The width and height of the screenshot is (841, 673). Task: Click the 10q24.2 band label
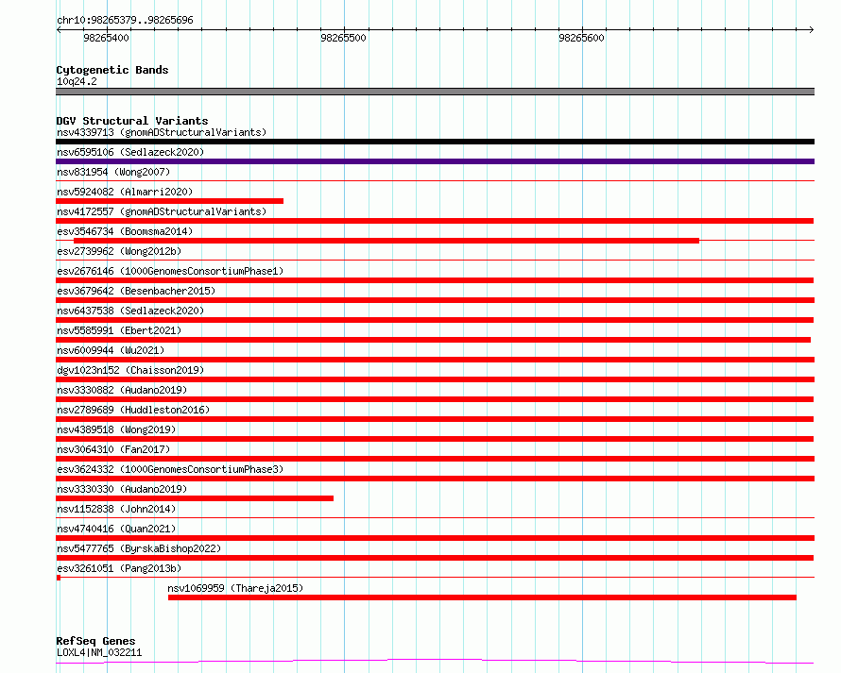pyautogui.click(x=77, y=81)
